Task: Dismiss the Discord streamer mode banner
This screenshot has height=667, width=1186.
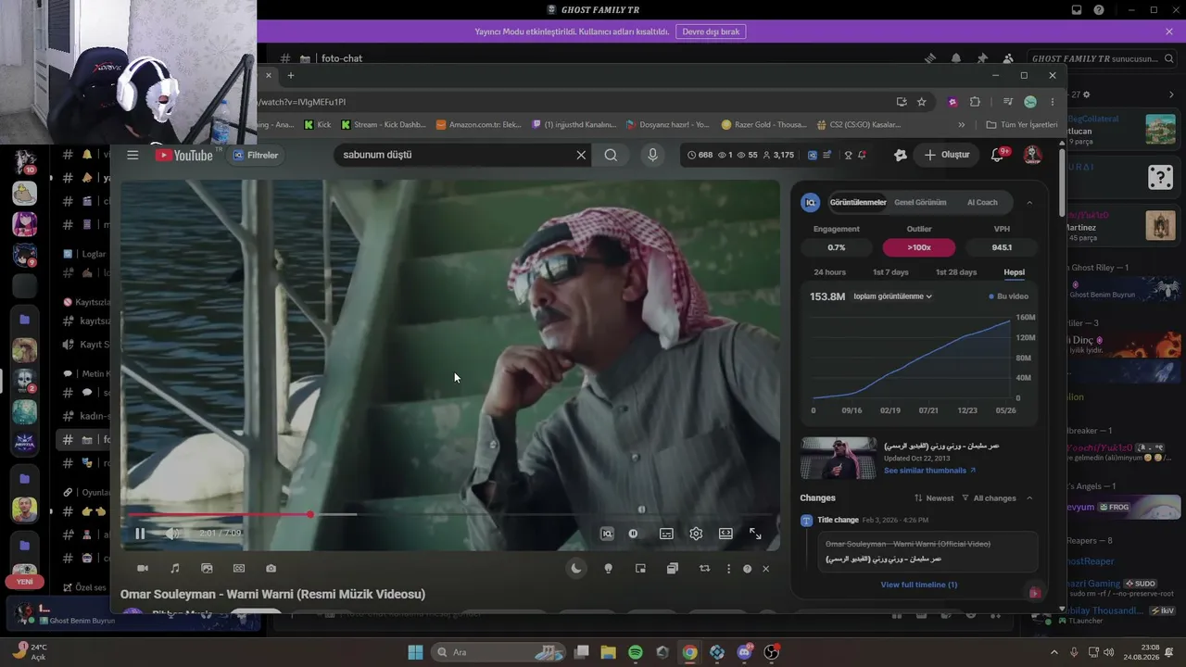Action: tap(1169, 31)
